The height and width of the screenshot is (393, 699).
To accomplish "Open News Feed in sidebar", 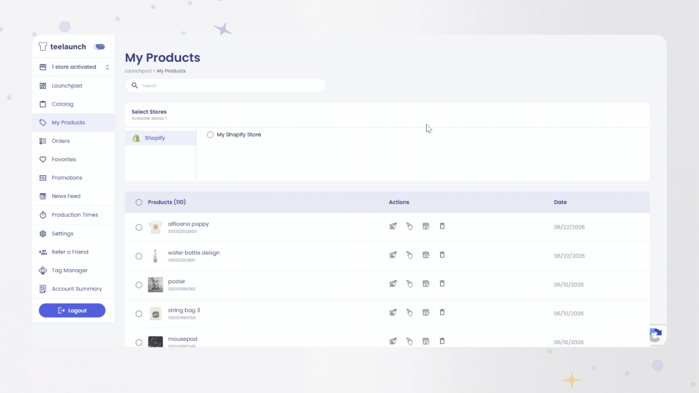I will (x=73, y=196).
